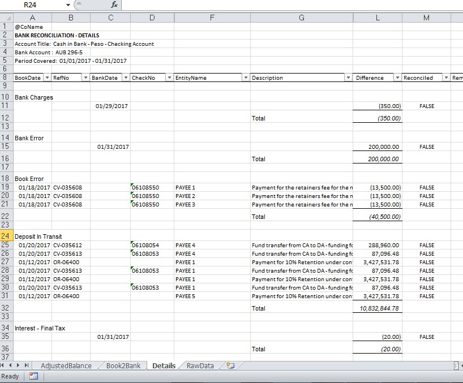Open the BankDate filter dropdown
Viewport: 463px width, 383px height.
[126, 78]
